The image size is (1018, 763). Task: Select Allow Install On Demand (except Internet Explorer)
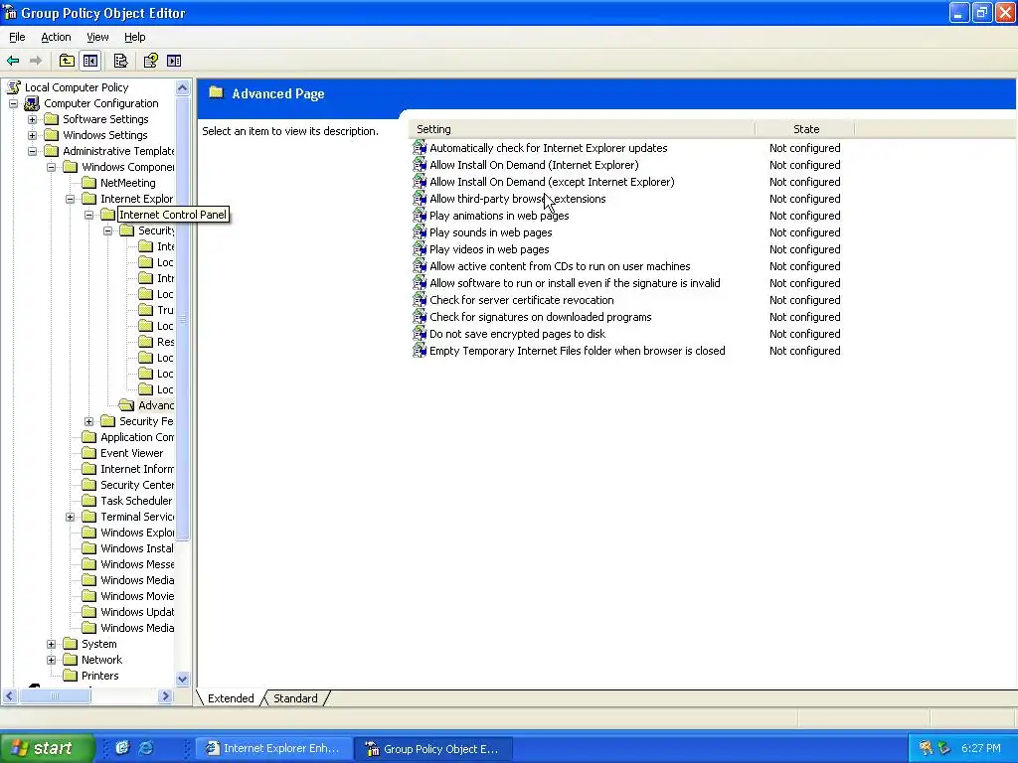[552, 182]
